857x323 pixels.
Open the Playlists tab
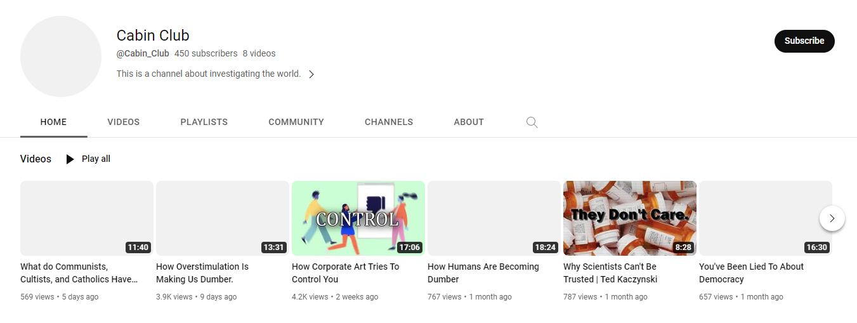click(204, 122)
